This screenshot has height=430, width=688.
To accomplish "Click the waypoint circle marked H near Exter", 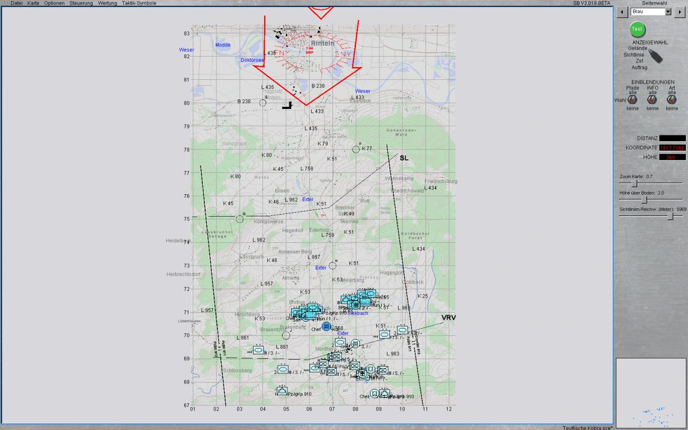I will pyautogui.click(x=332, y=266).
